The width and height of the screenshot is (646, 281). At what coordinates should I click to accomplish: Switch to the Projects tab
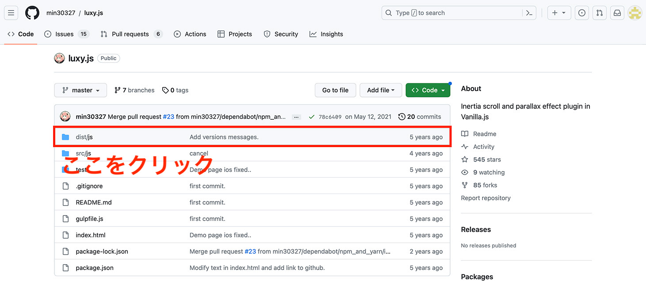[x=235, y=34]
